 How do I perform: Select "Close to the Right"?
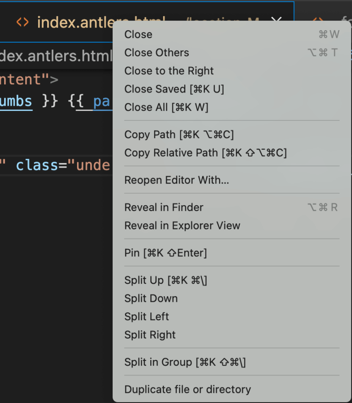tap(169, 71)
